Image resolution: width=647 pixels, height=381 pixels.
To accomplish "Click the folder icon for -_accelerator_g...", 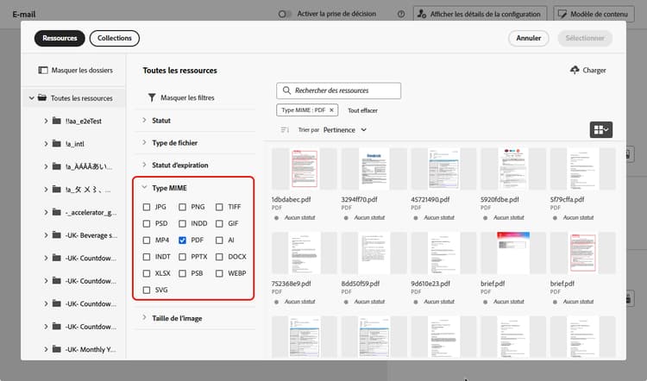I will pos(57,212).
